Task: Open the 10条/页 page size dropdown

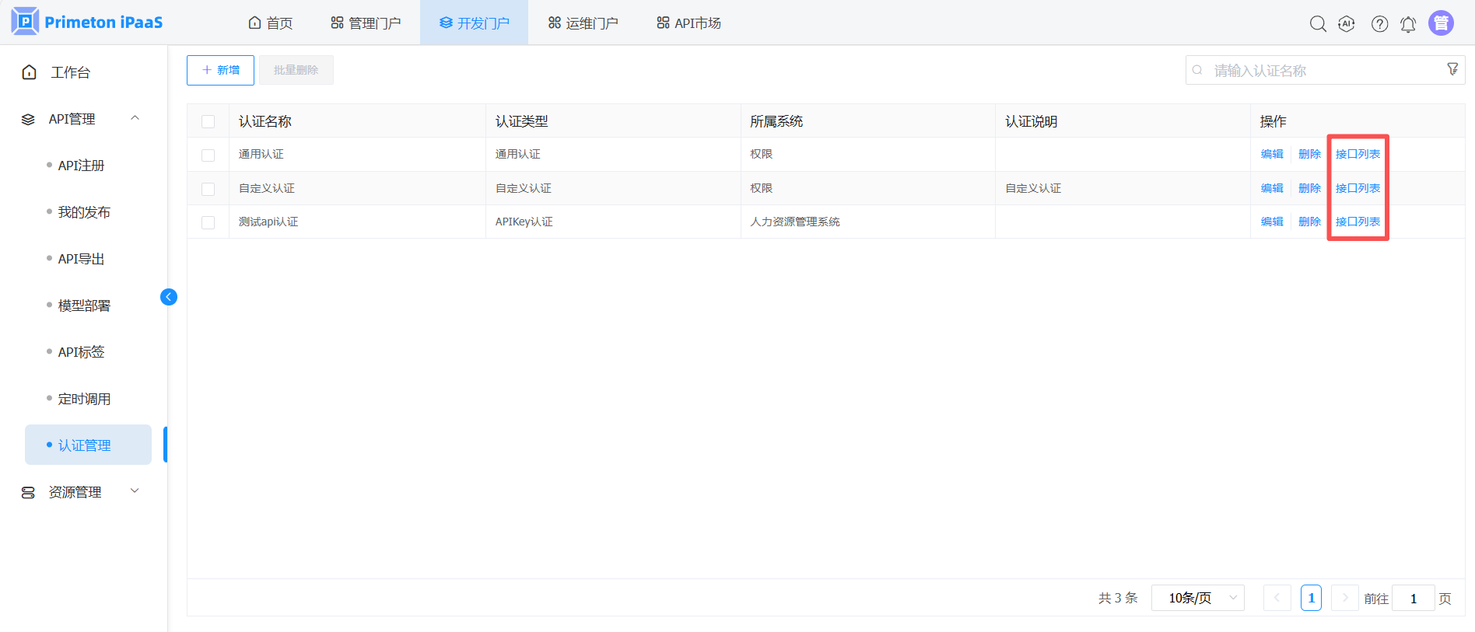Action: pyautogui.click(x=1197, y=598)
